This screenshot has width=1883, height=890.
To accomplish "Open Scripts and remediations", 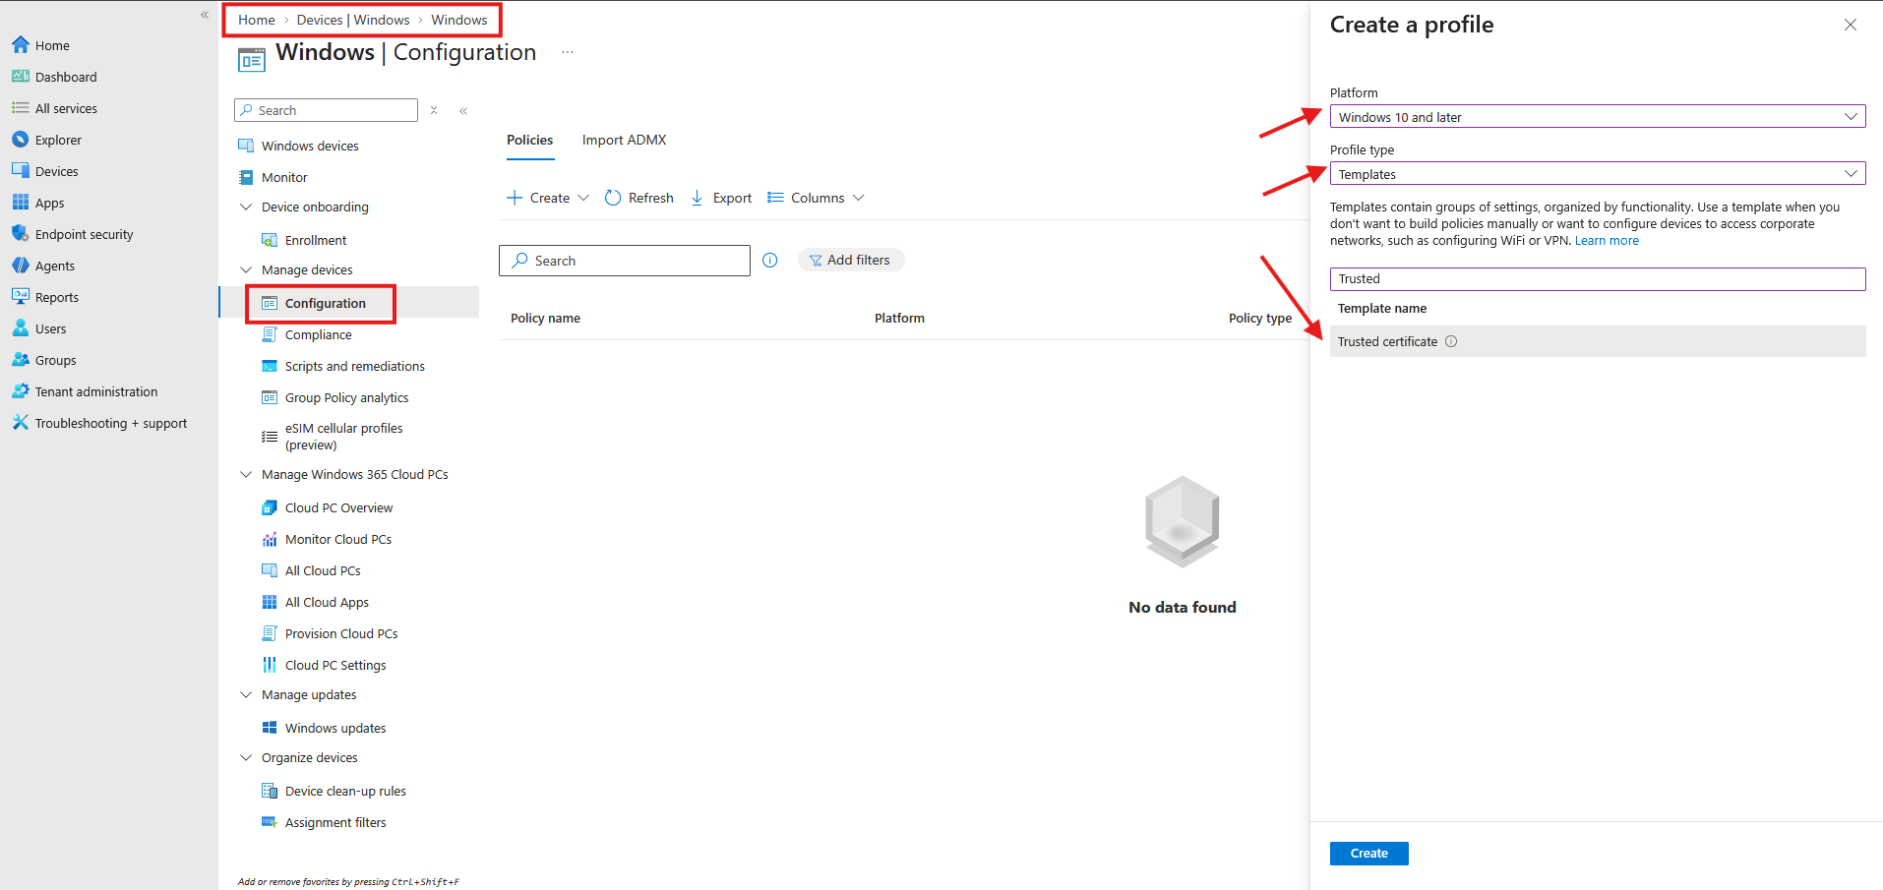I will click(354, 366).
